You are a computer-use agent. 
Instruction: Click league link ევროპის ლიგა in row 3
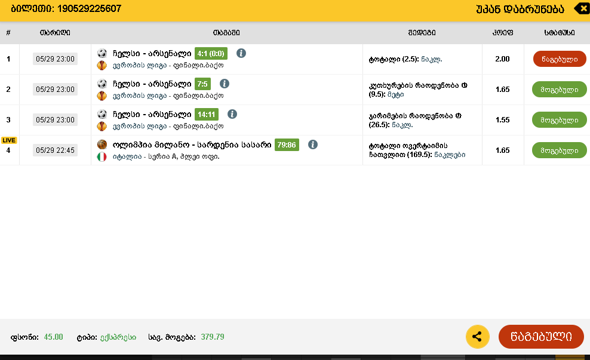(140, 127)
